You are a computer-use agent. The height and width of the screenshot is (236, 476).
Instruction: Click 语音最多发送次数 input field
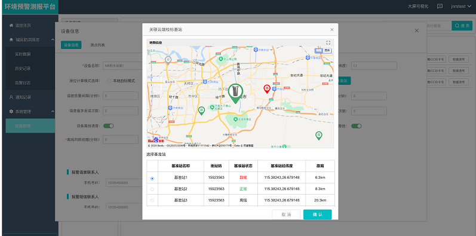click(121, 111)
